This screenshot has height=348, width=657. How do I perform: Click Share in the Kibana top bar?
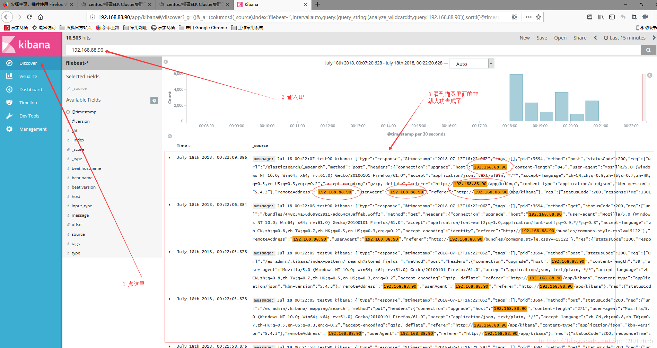pyautogui.click(x=580, y=38)
